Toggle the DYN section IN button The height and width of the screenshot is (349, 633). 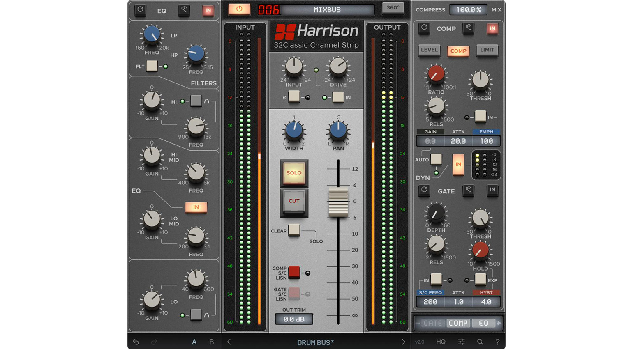[458, 165]
